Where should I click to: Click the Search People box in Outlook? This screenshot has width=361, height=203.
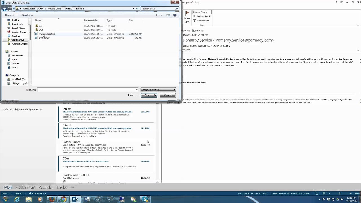point(202,12)
